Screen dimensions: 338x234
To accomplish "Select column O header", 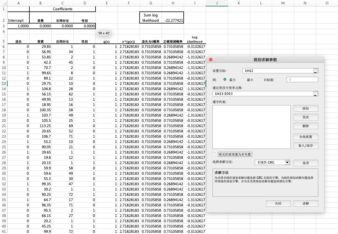I will (327, 3).
